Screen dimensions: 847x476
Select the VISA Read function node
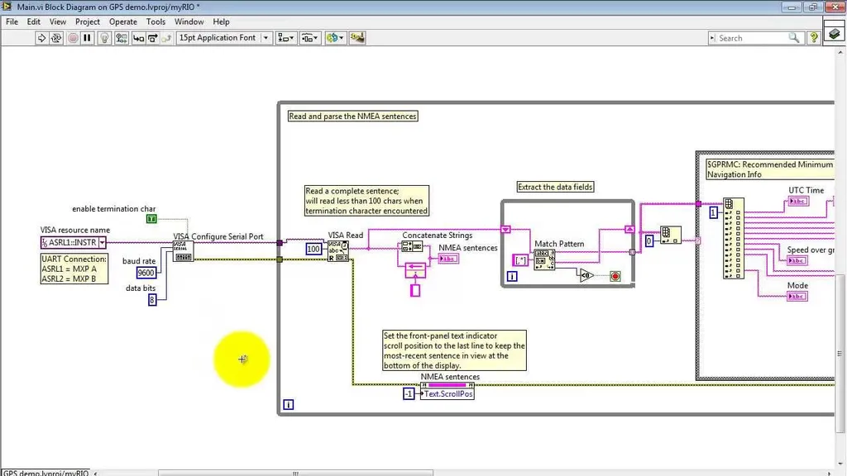pos(337,250)
